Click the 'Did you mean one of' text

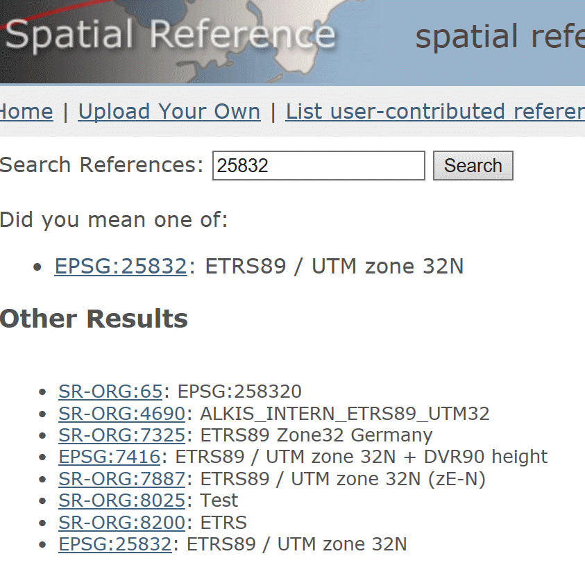click(x=113, y=220)
